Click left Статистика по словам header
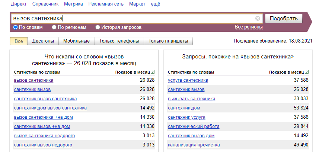 [x=37, y=72]
